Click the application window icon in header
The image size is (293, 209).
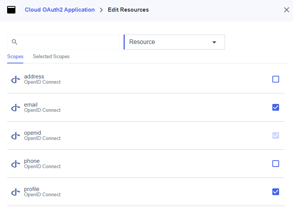click(x=11, y=10)
